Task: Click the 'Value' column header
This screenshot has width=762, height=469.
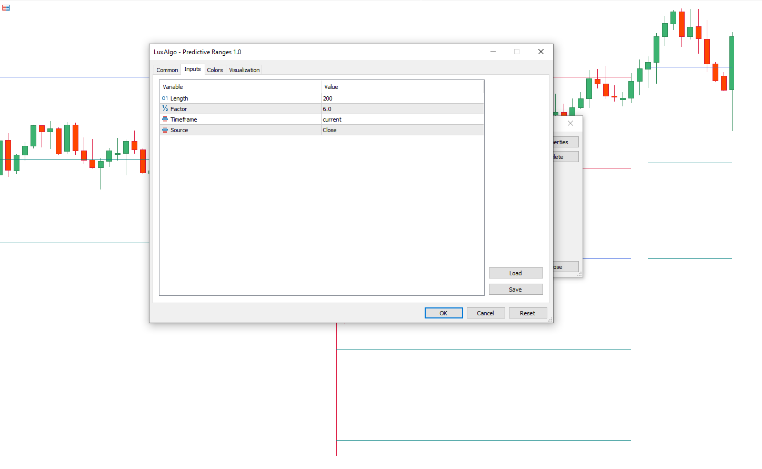Action: [403, 87]
